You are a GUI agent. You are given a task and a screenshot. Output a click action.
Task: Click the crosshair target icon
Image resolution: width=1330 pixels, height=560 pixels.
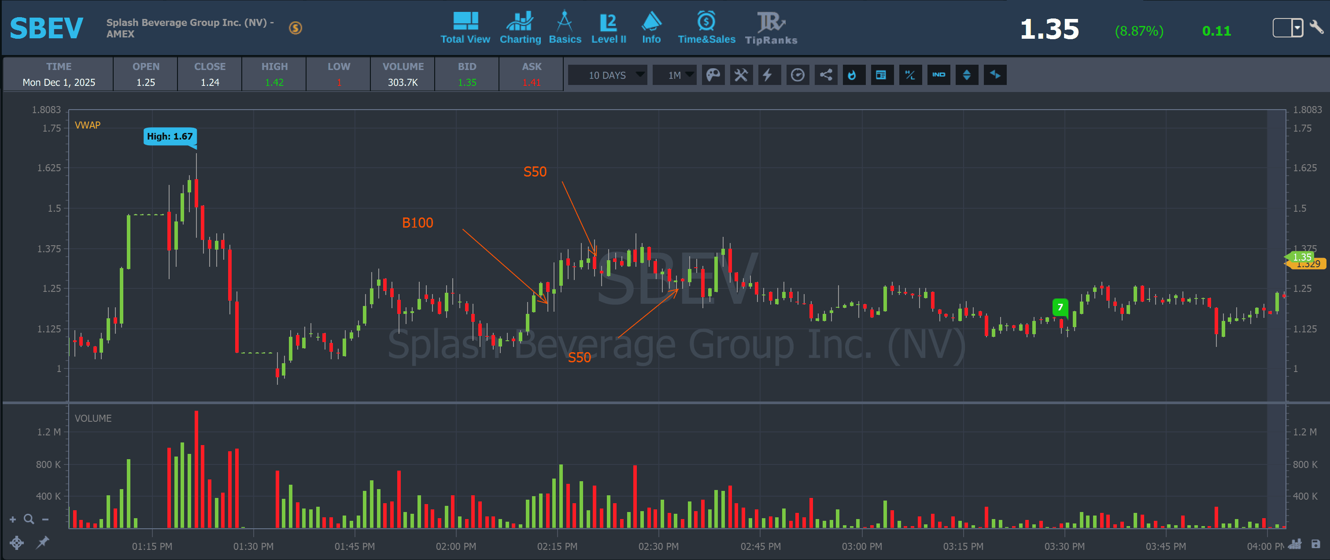pyautogui.click(x=17, y=542)
